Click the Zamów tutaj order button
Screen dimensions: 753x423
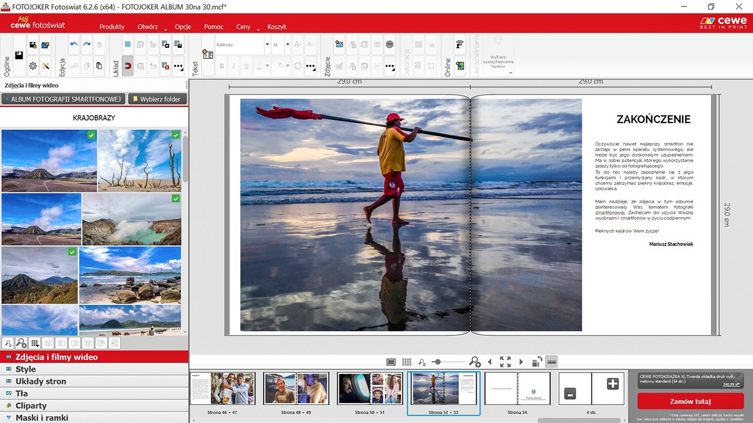click(x=691, y=402)
